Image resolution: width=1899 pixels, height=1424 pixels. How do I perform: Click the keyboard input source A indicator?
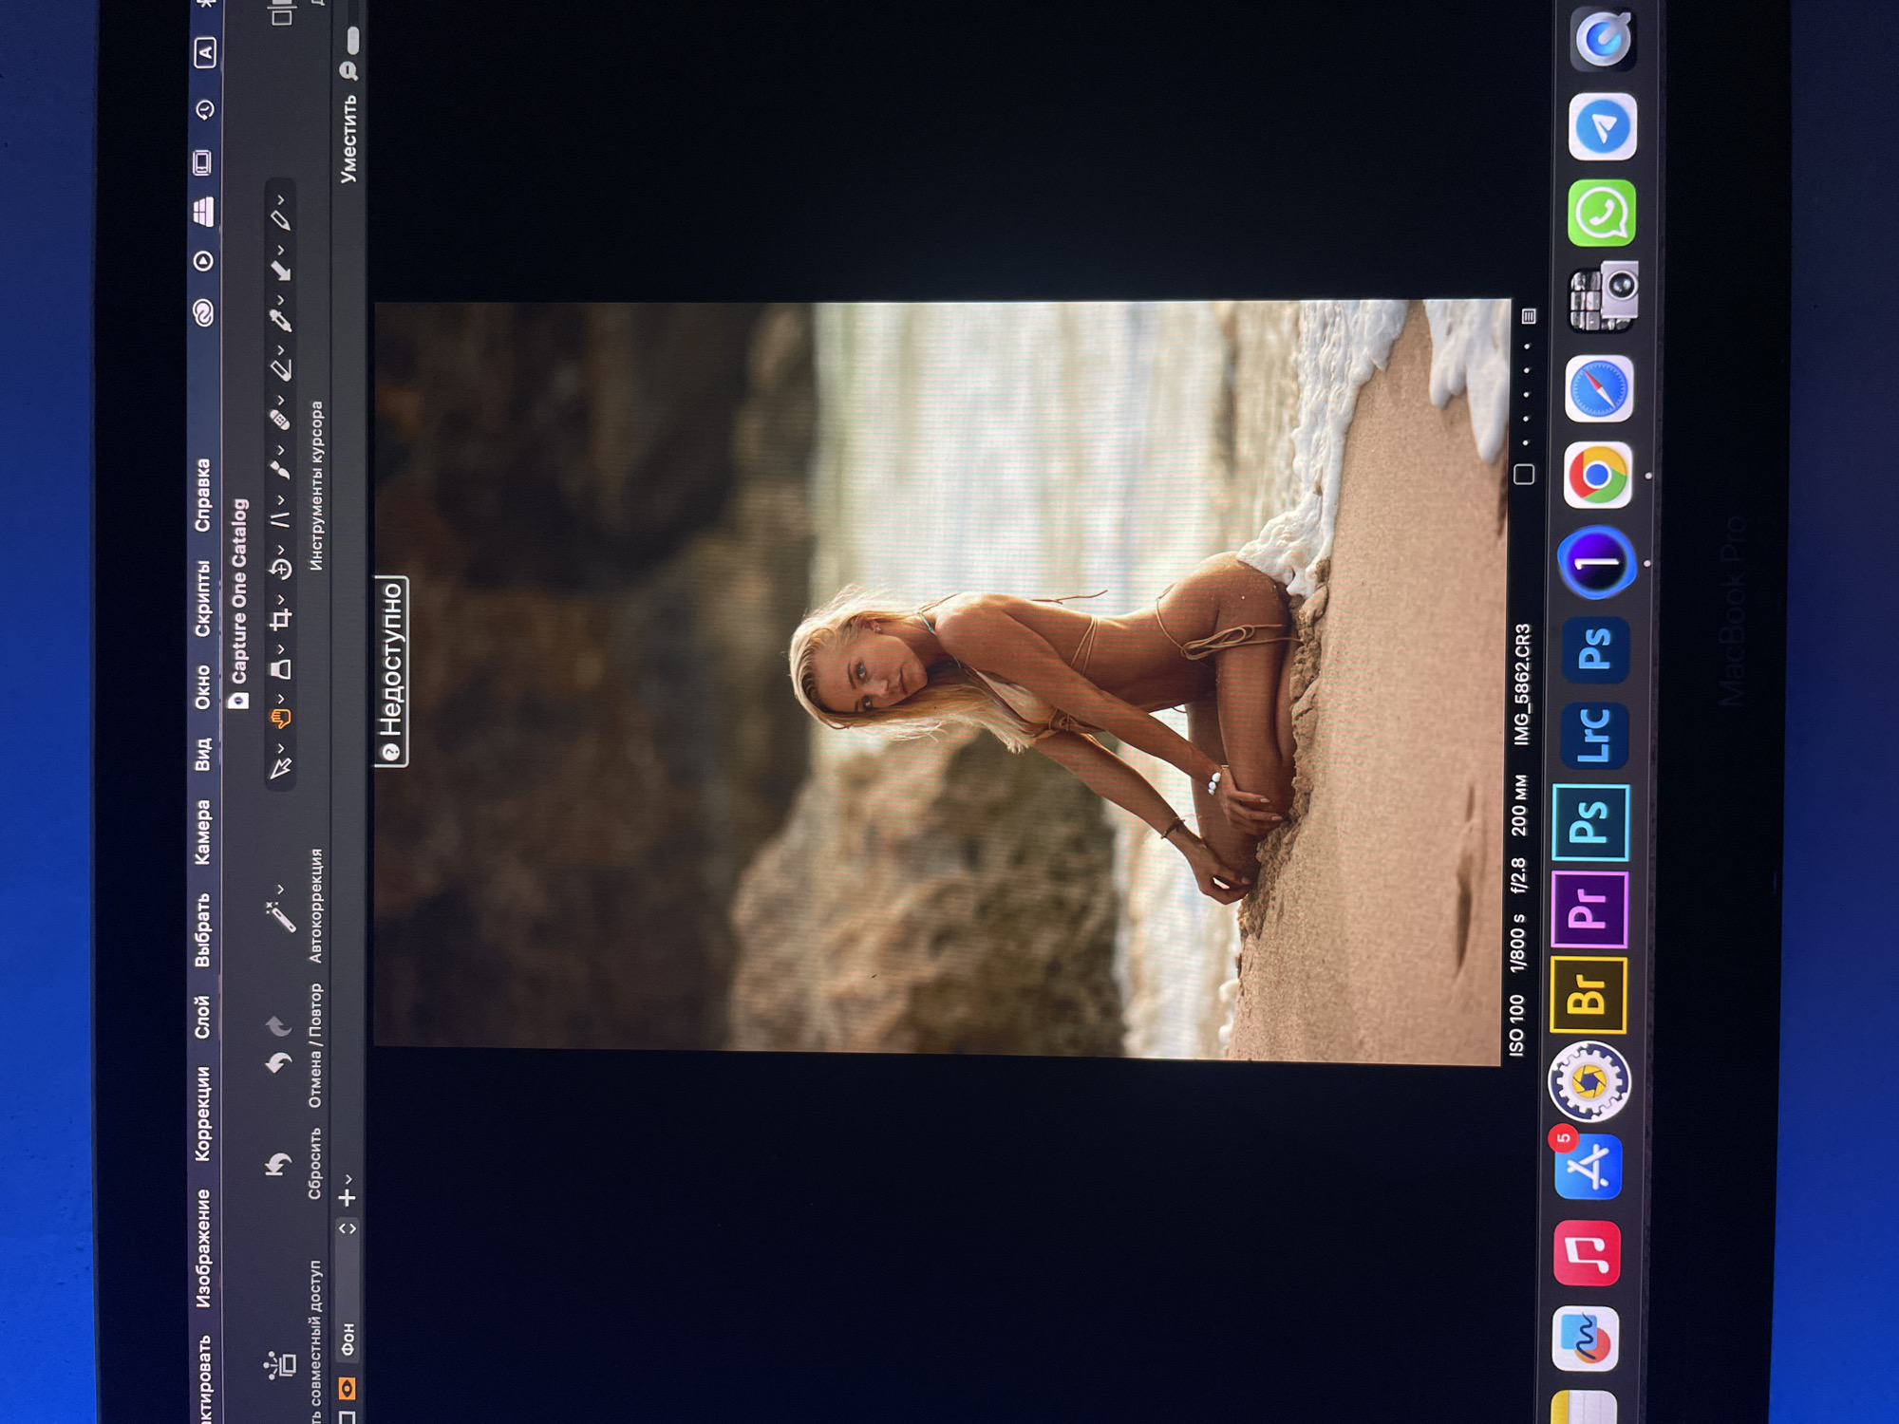point(205,52)
